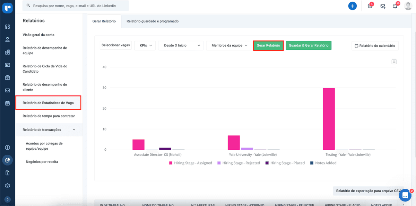Click the Guardar & Gerar Relatório button
The width and height of the screenshot is (416, 206).
point(308,46)
